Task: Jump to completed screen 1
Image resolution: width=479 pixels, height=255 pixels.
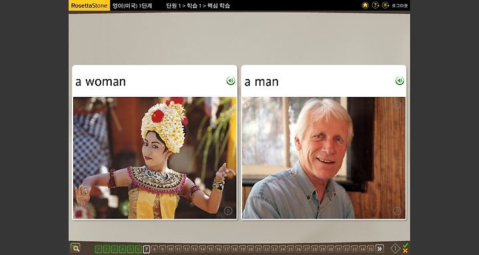Action: pyautogui.click(x=98, y=250)
